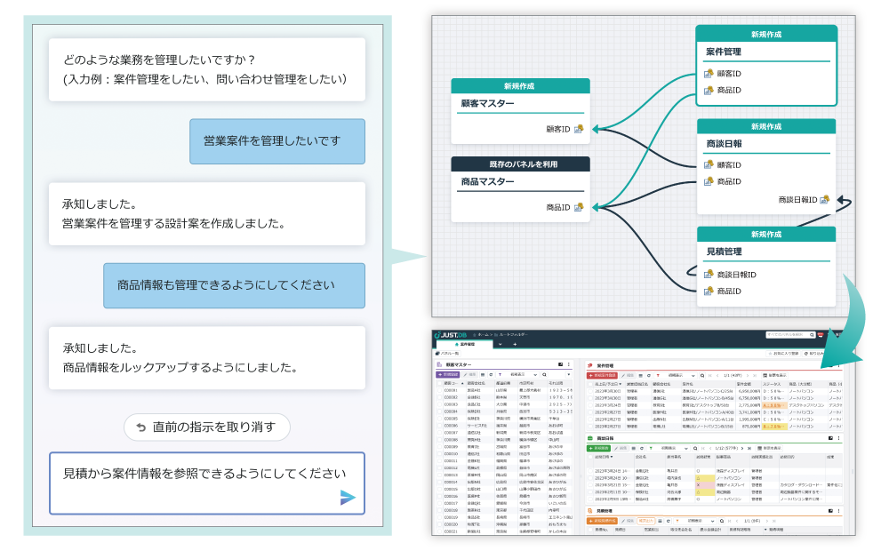Click the 直前の指示を取り消す button

(x=206, y=427)
